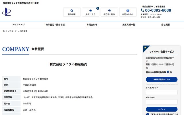The width and height of the screenshot is (184, 115).
Task: Click the COMPANY heading text
Action: (16, 49)
